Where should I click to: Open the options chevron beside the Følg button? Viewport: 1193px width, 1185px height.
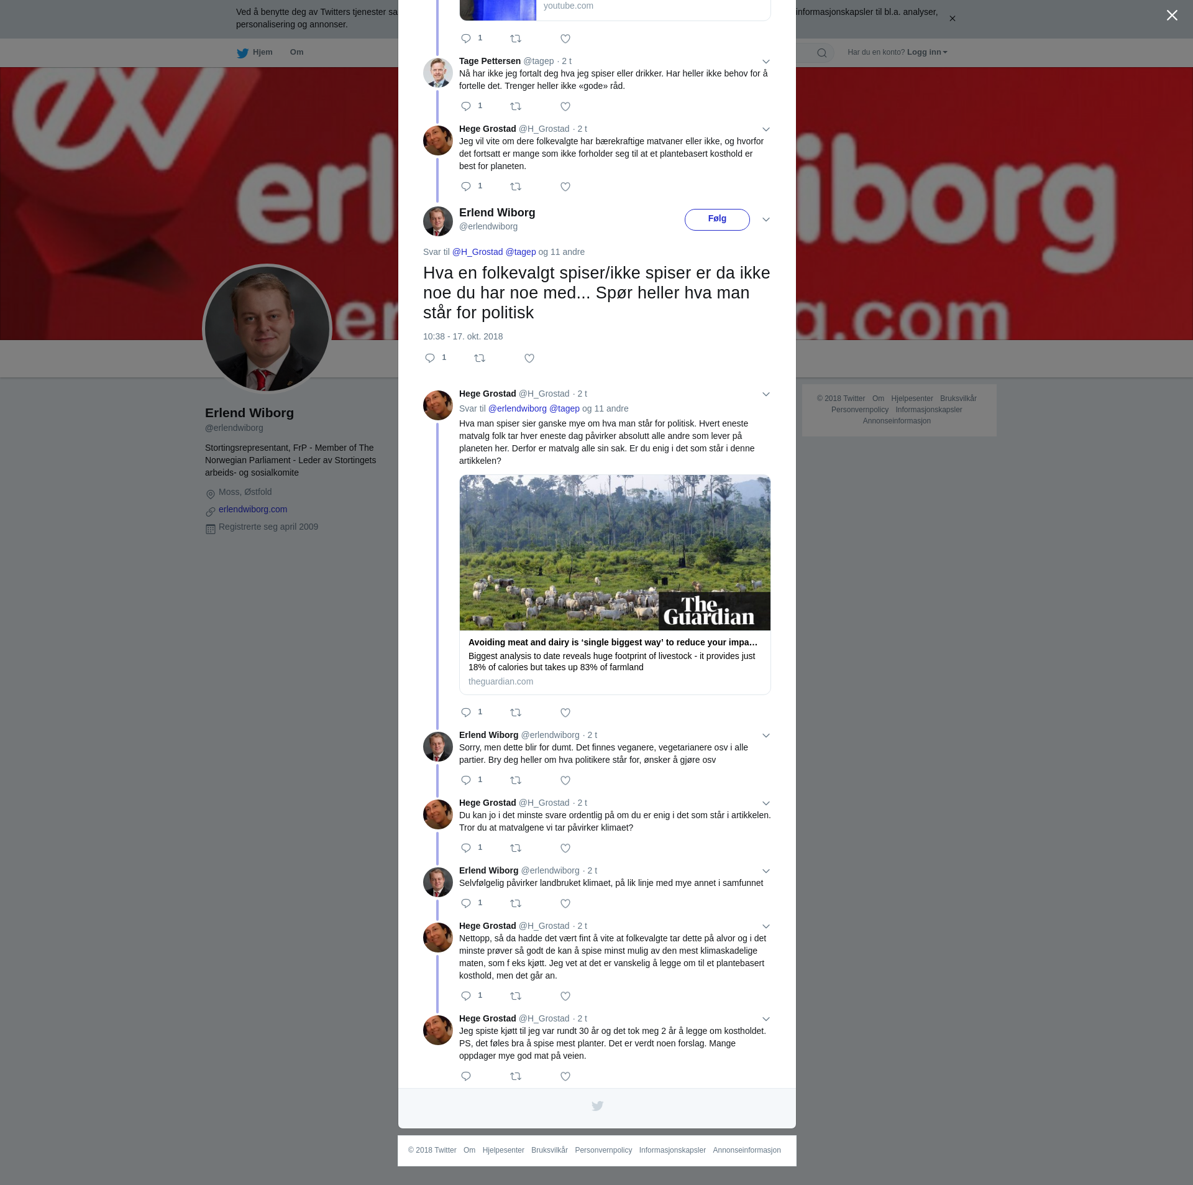(x=766, y=219)
